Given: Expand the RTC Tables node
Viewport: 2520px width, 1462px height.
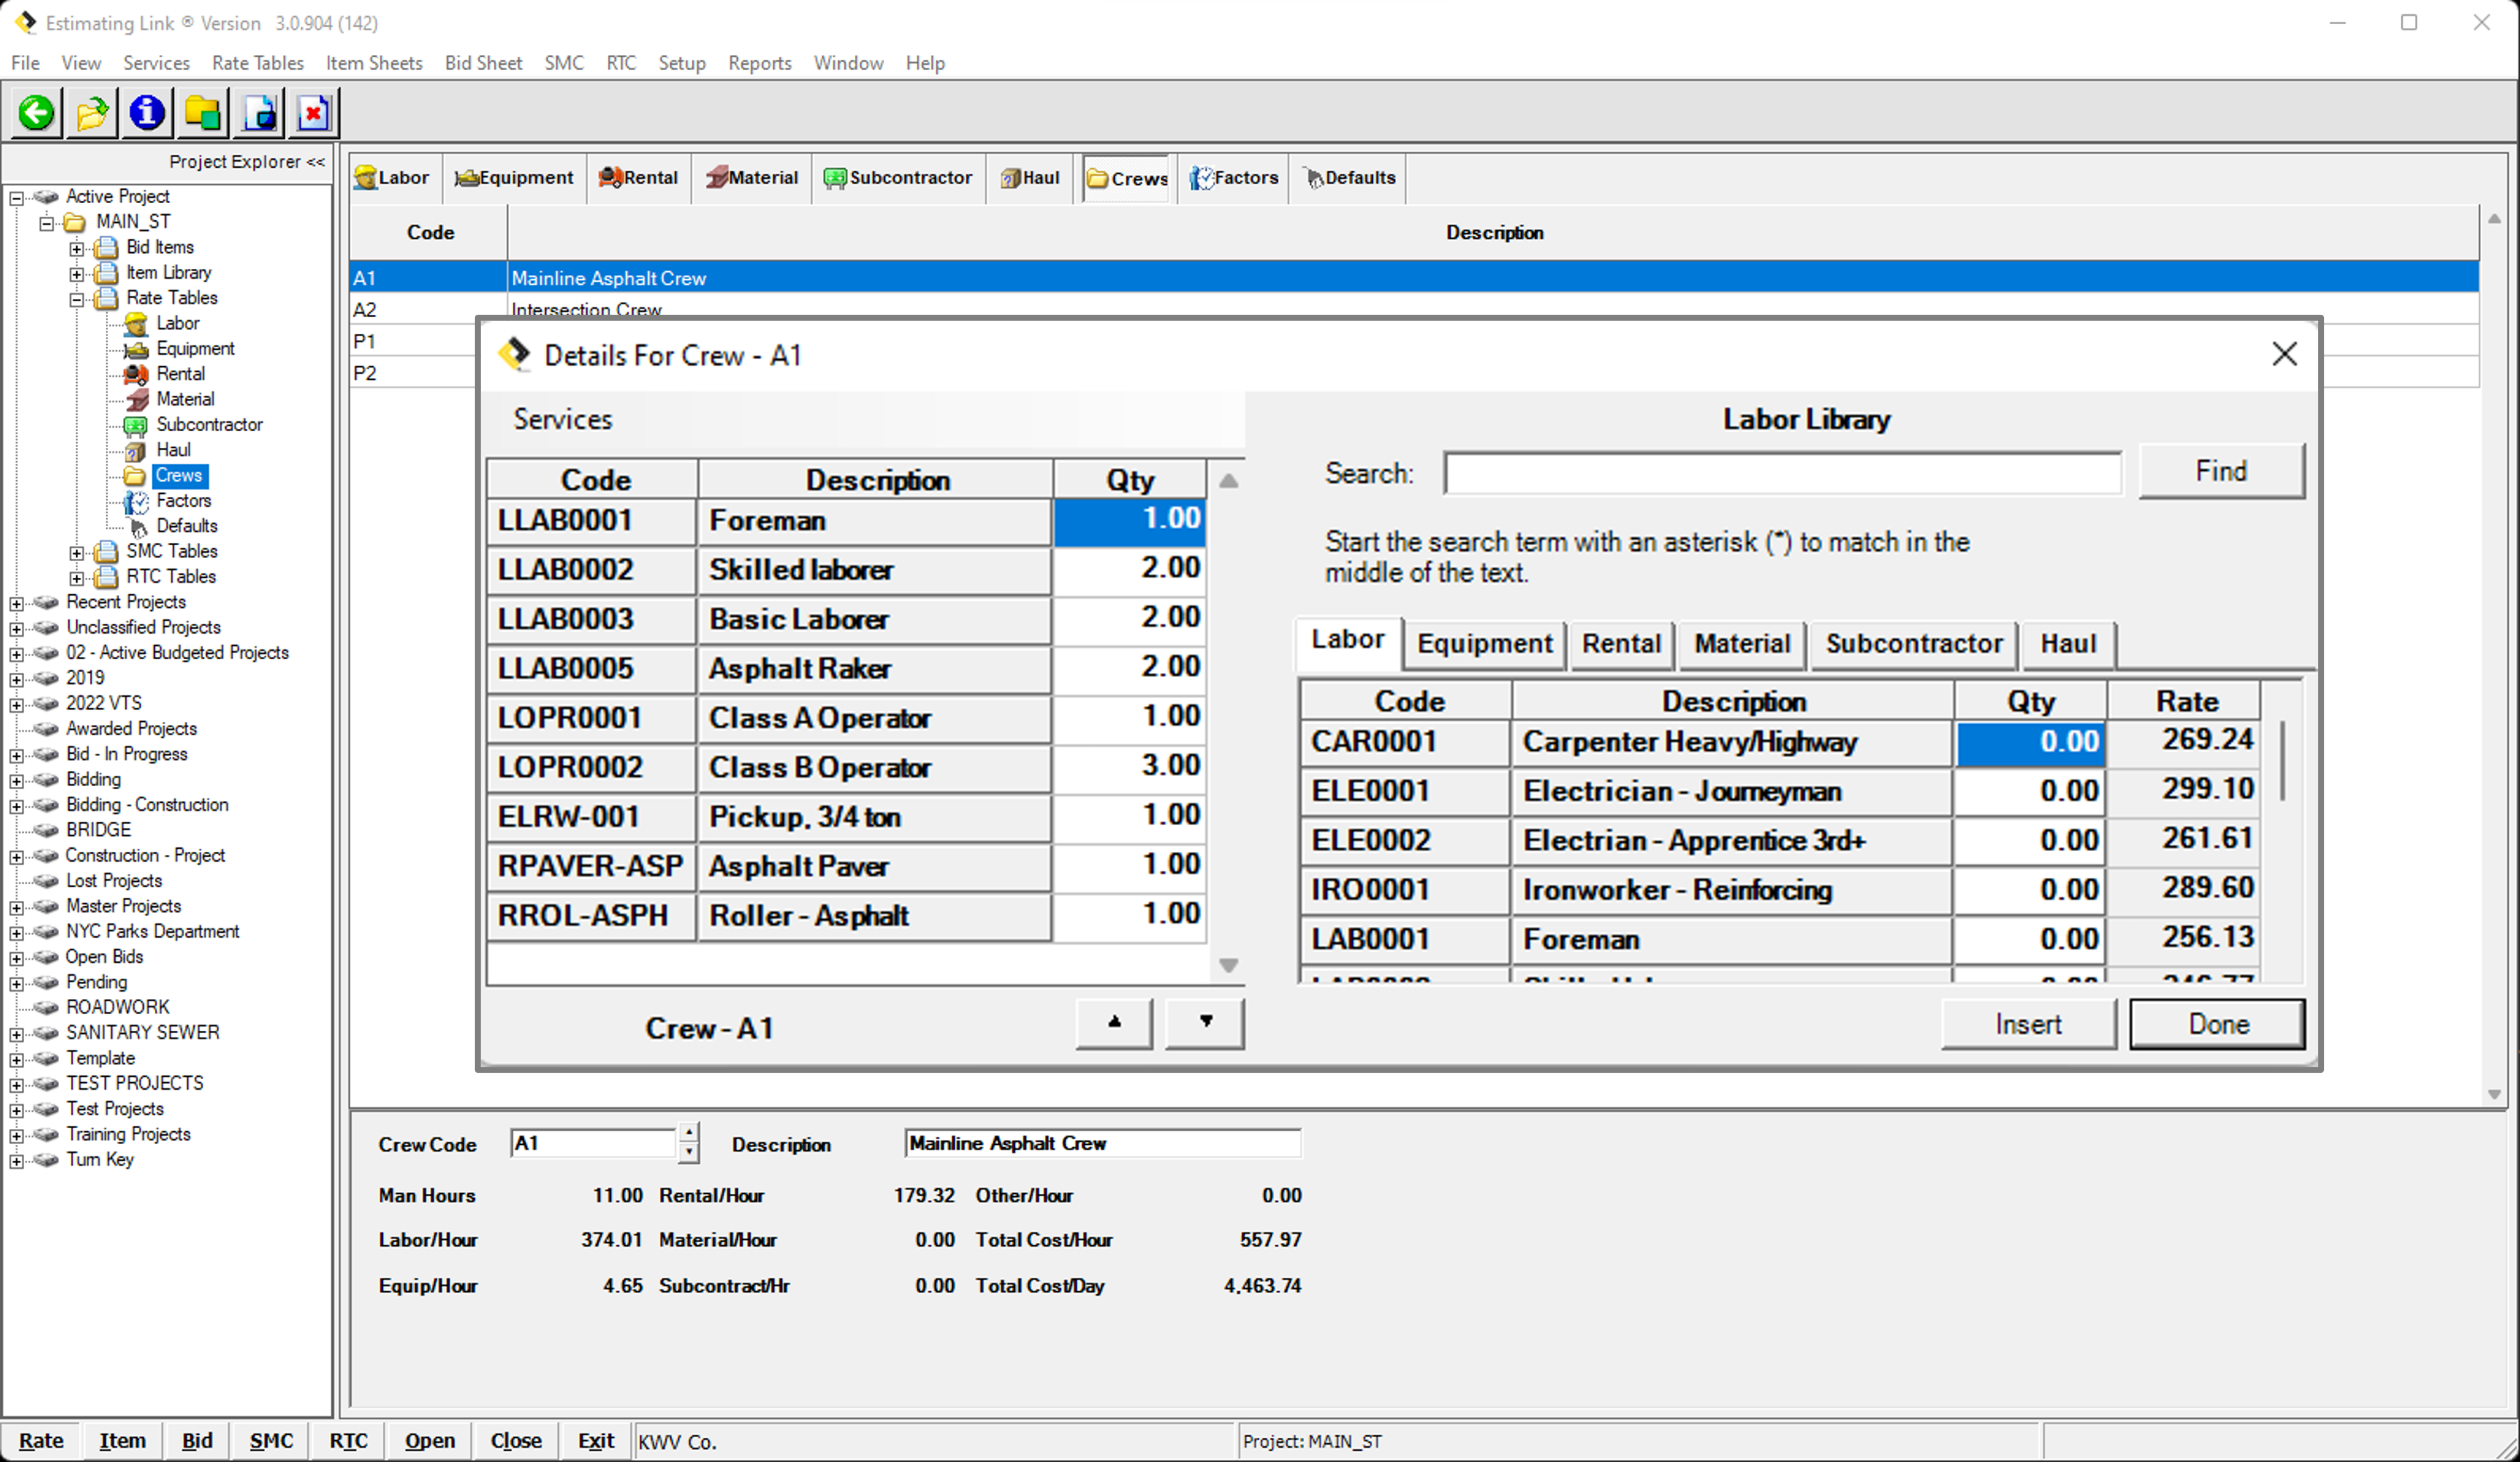Looking at the screenshot, I should click(x=76, y=578).
